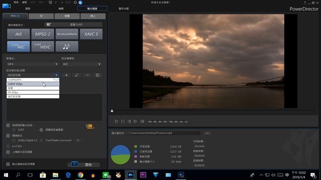This screenshot has height=180, width=321.
Task: Switch to the Standard 2D tab
Action: (15, 16)
